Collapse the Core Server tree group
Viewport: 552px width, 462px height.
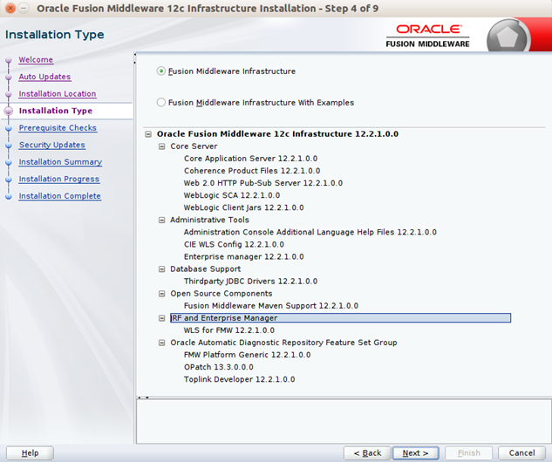point(161,146)
